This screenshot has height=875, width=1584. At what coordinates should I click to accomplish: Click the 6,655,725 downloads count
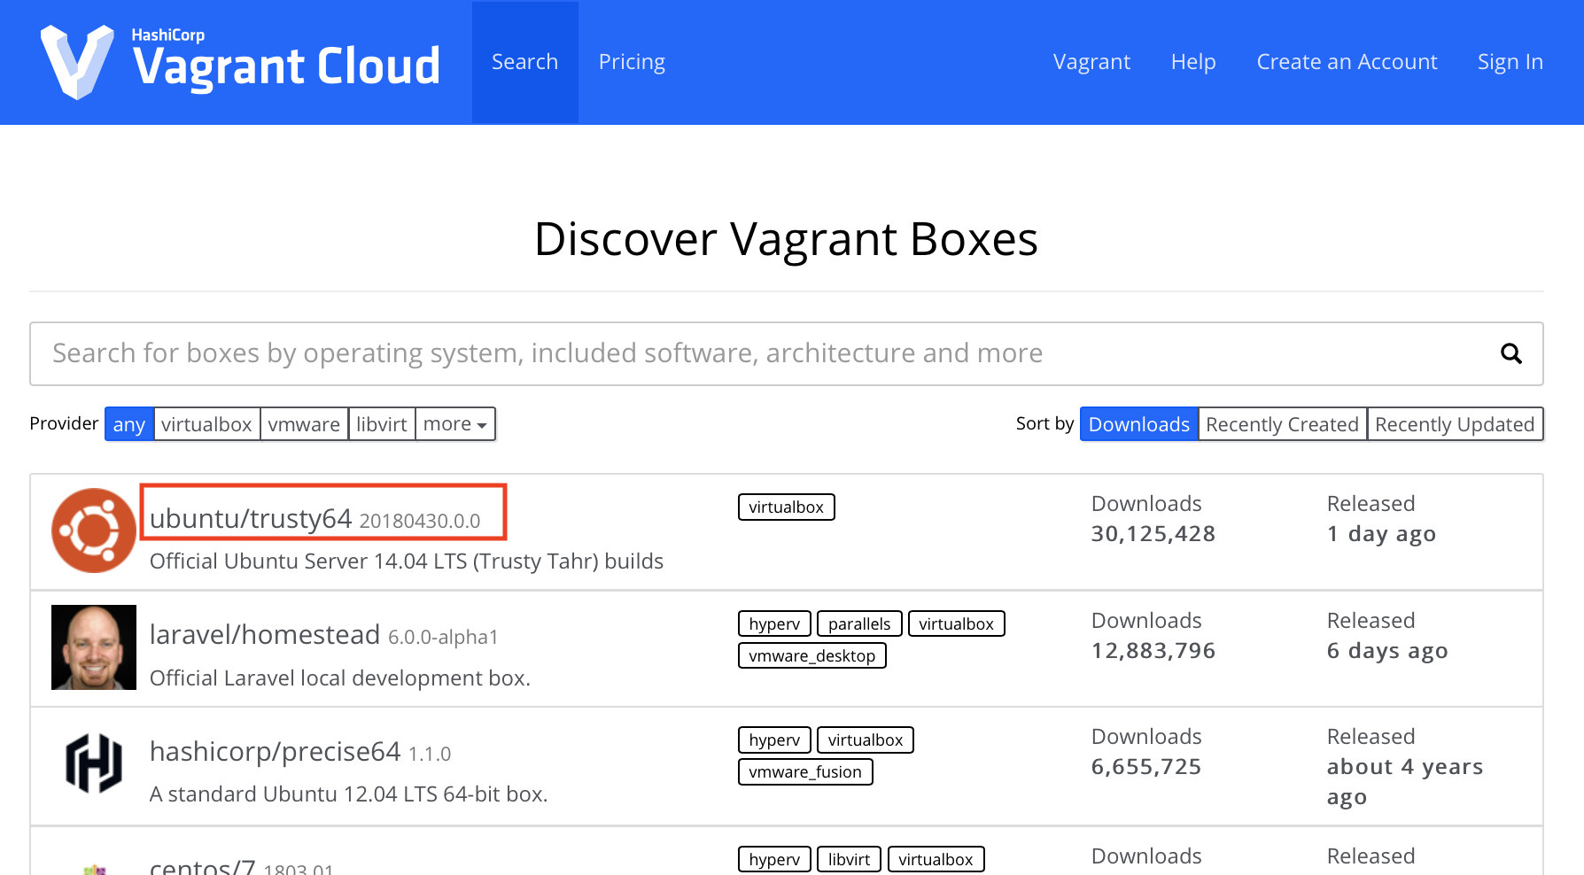(1146, 767)
